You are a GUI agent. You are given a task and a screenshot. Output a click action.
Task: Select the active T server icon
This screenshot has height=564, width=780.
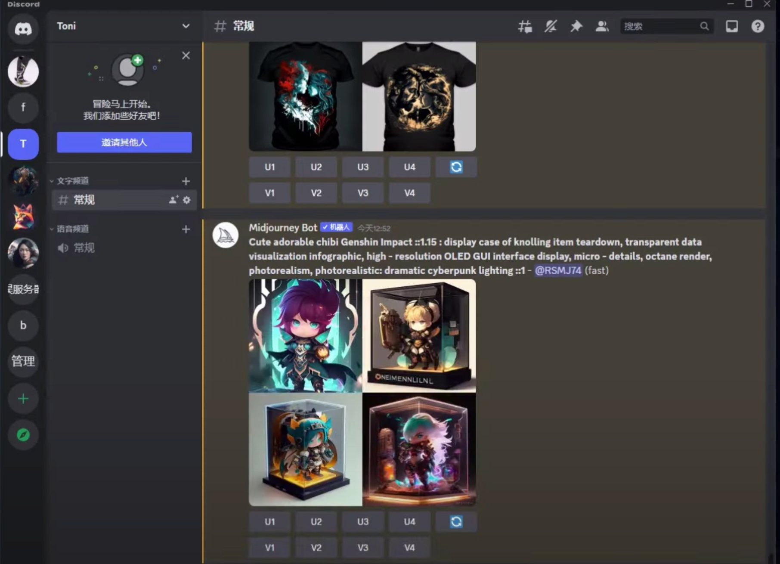point(23,144)
